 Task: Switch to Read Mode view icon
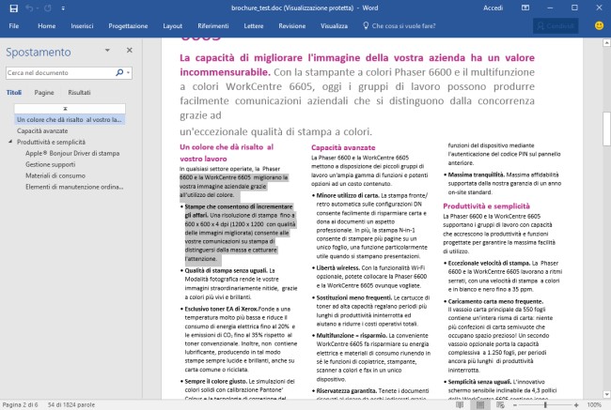pos(460,405)
